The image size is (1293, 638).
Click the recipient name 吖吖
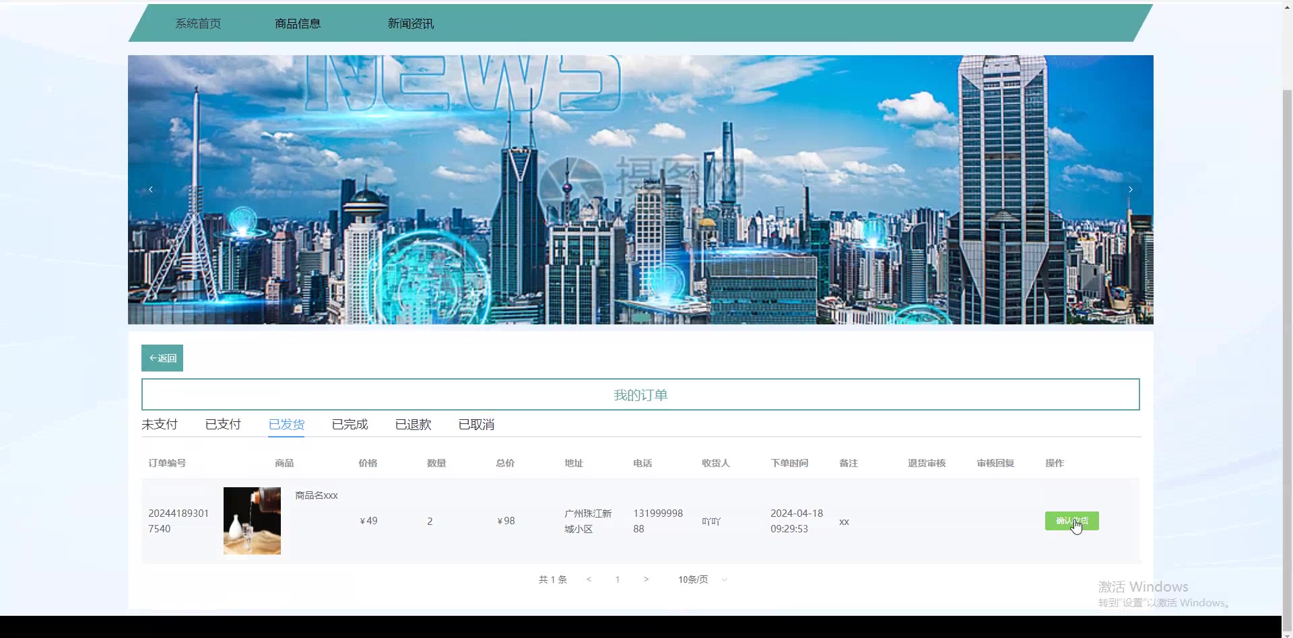pos(711,522)
